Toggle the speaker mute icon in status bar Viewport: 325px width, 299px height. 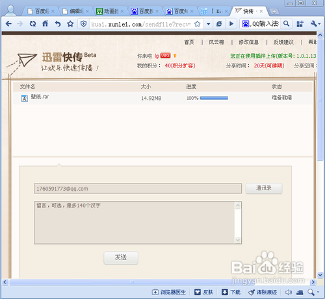[x=288, y=293]
